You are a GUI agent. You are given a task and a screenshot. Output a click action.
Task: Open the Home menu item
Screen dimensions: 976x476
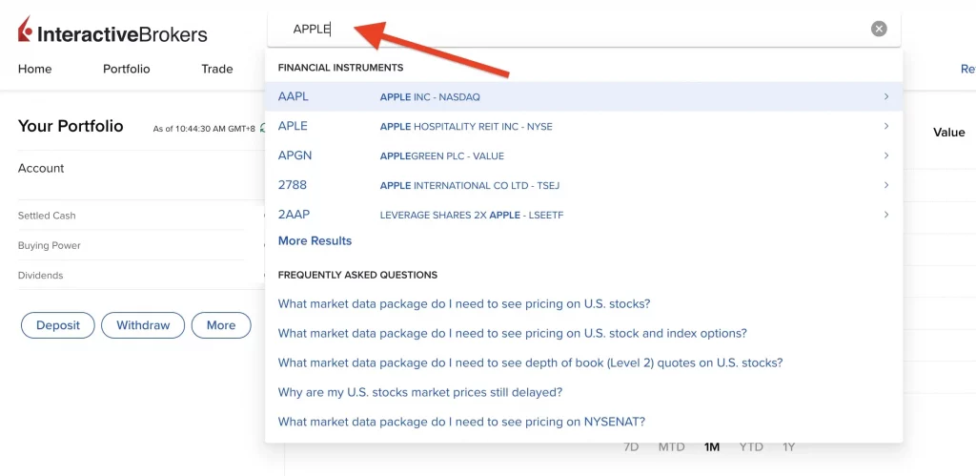pos(35,69)
